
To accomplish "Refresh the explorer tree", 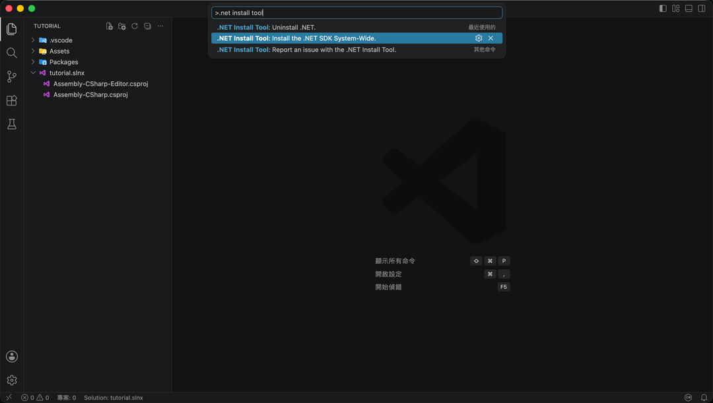I will (135, 26).
